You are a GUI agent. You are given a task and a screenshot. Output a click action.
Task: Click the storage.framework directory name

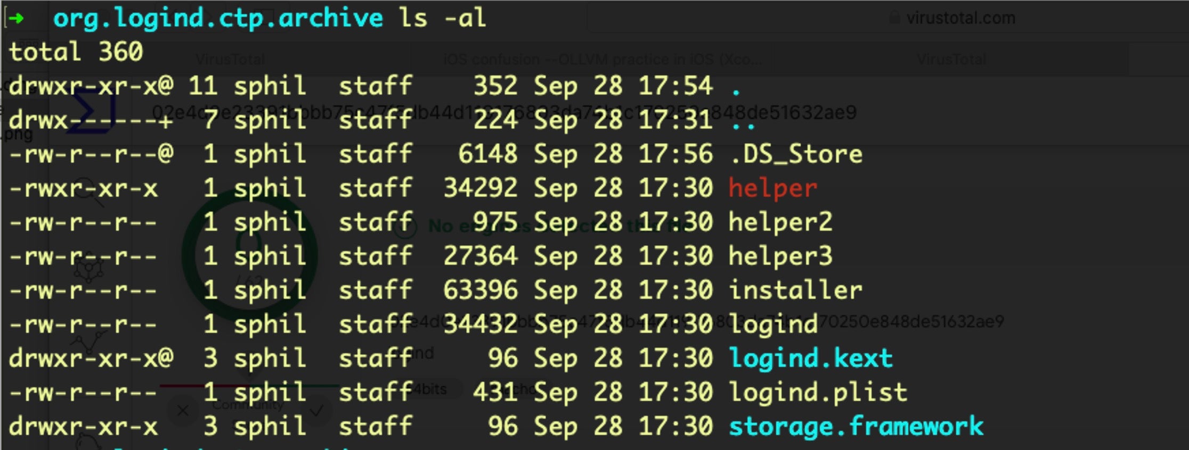(856, 427)
